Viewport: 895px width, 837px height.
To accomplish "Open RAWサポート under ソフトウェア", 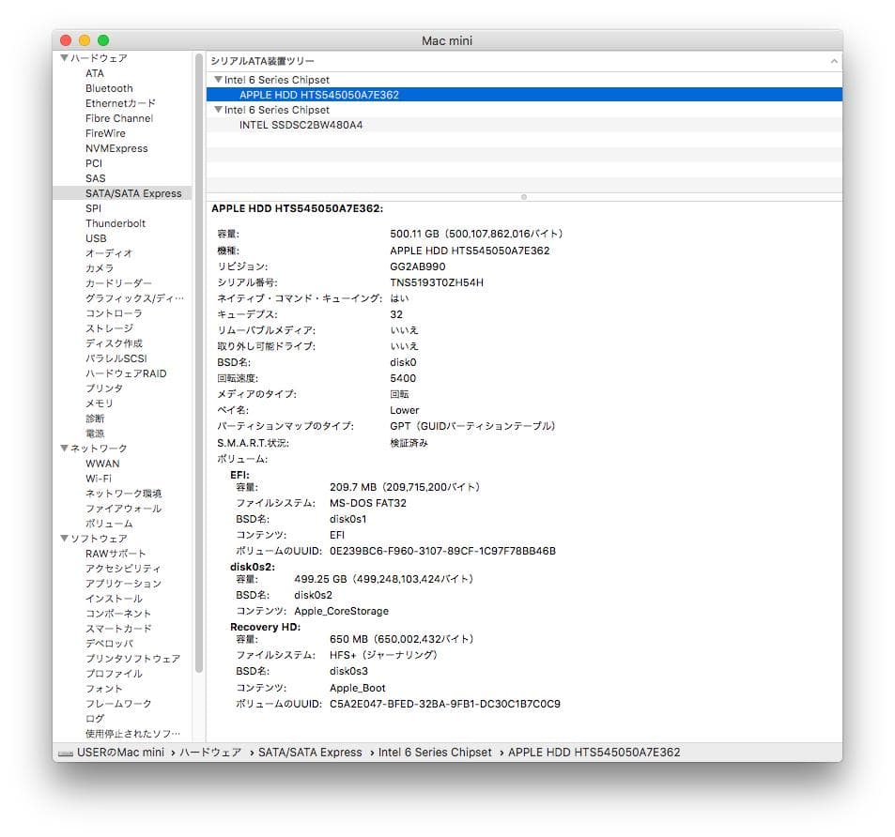I will 116,554.
